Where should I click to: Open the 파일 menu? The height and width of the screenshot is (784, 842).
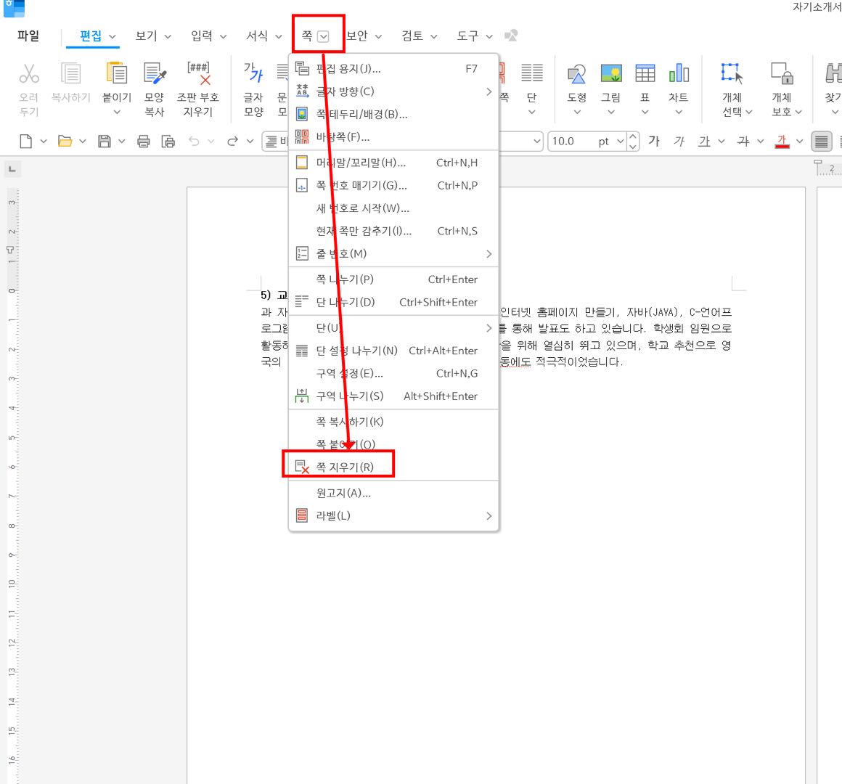pyautogui.click(x=28, y=36)
